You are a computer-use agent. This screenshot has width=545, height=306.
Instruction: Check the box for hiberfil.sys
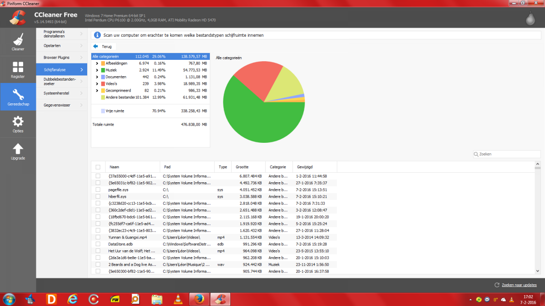(98, 196)
